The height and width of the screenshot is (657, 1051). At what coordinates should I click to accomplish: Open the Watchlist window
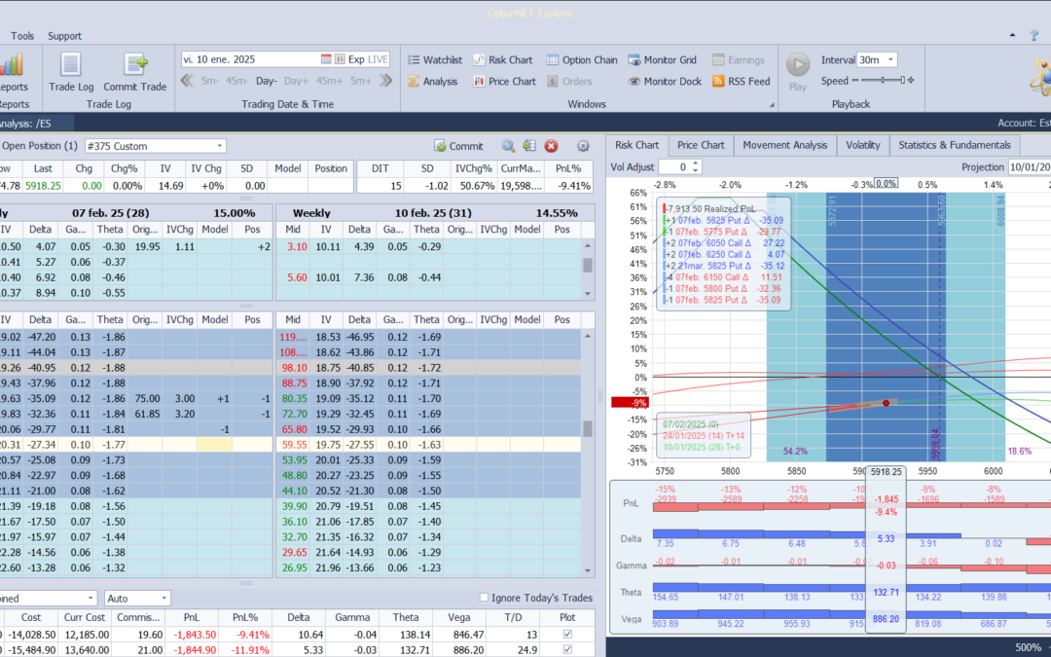tap(434, 59)
